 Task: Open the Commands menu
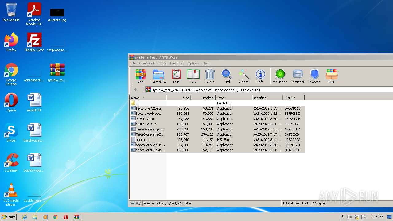147,63
